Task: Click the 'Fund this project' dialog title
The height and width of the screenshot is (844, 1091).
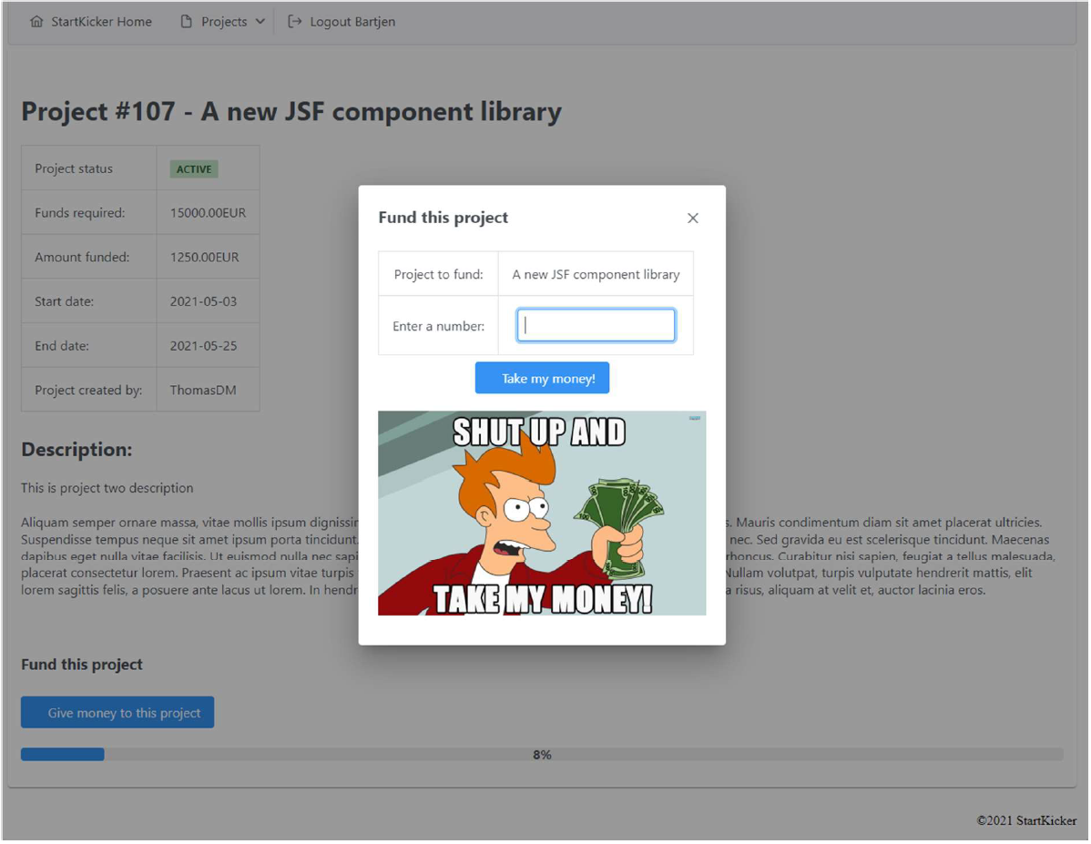Action: click(444, 218)
